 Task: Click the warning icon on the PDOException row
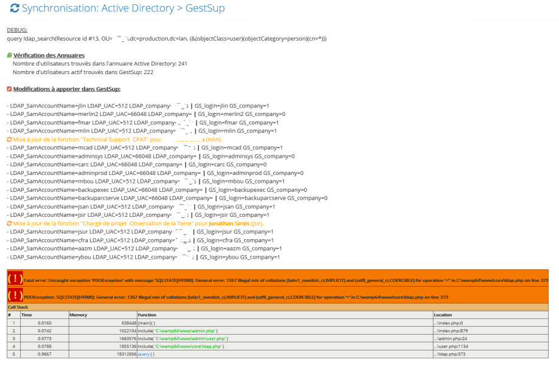click(x=15, y=295)
